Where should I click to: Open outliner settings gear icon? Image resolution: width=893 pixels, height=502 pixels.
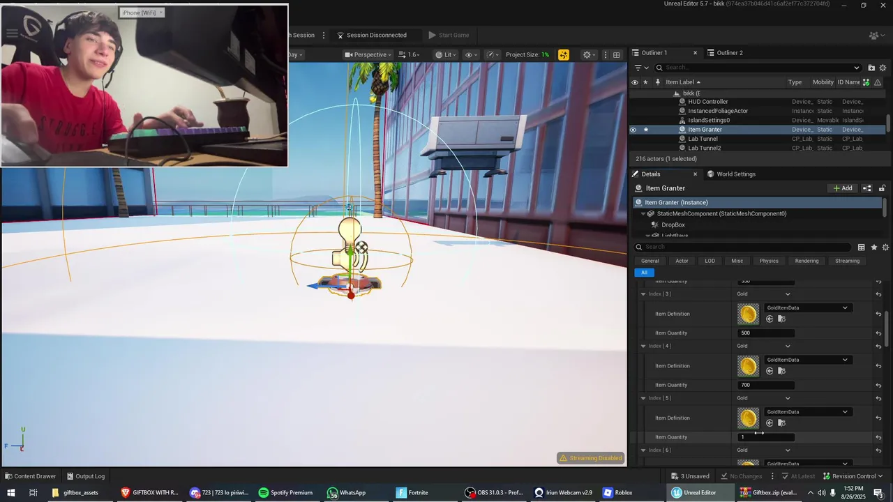click(883, 68)
